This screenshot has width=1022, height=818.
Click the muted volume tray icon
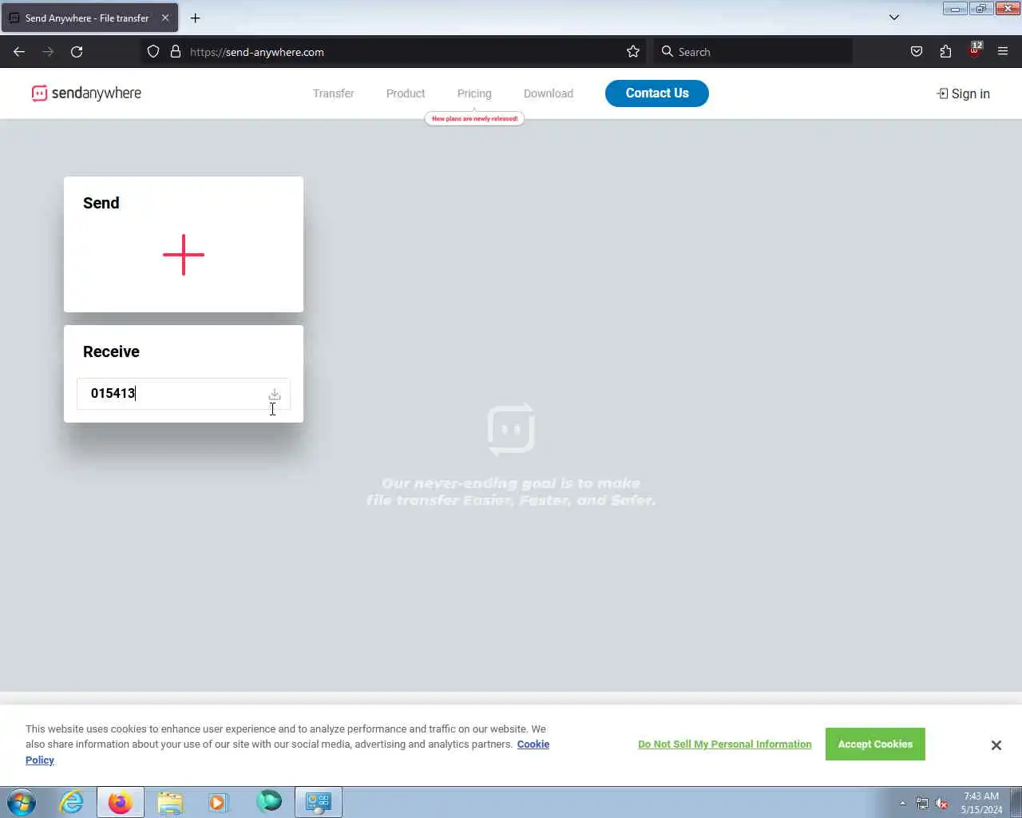[x=942, y=804]
